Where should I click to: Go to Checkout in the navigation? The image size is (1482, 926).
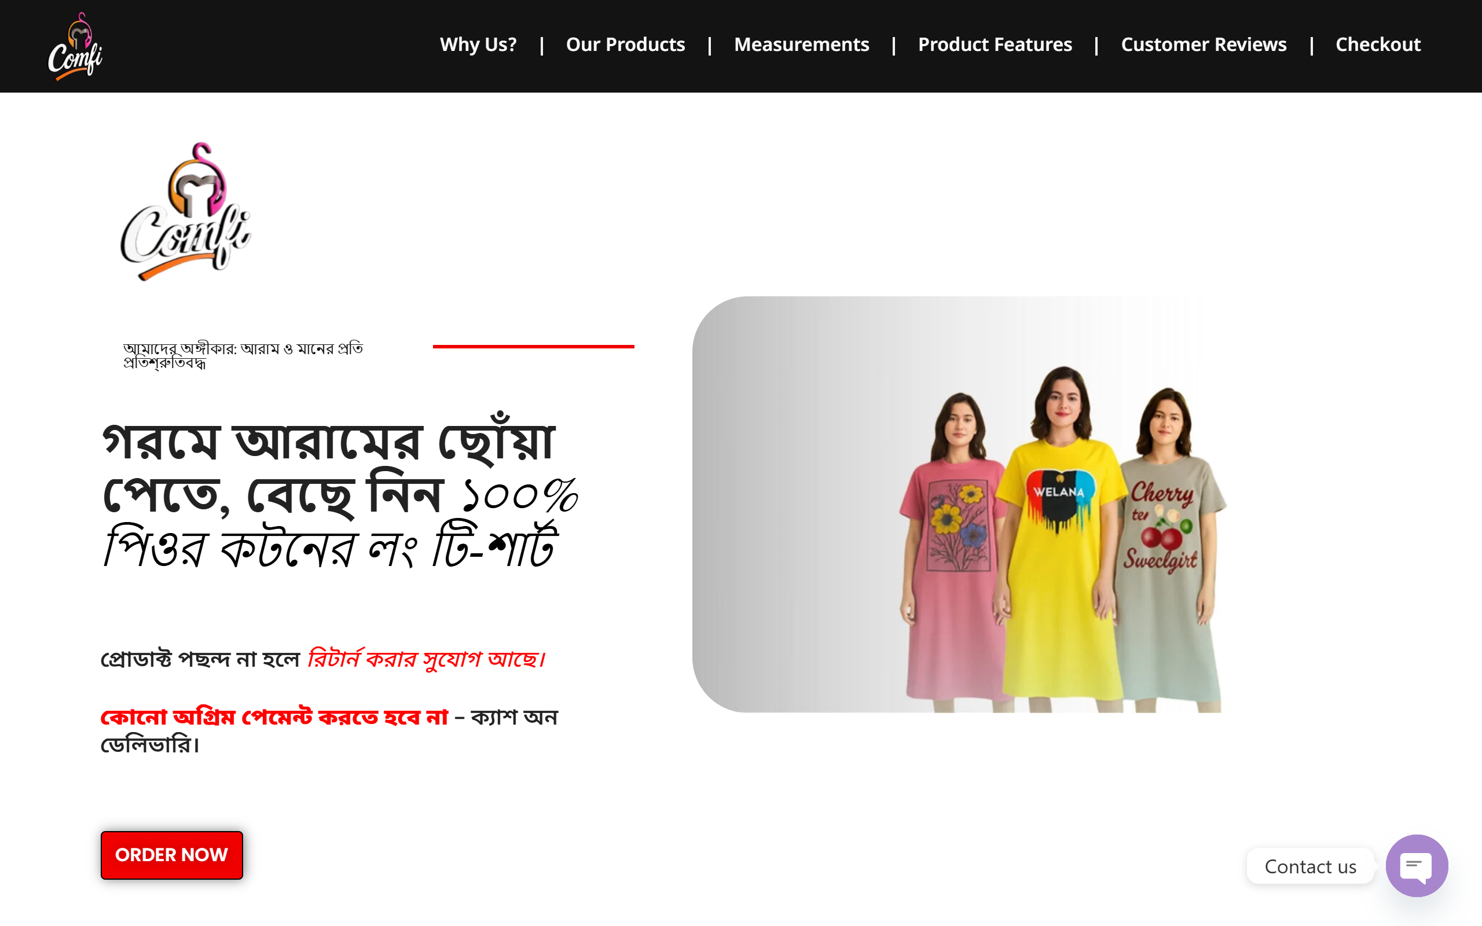click(x=1378, y=45)
